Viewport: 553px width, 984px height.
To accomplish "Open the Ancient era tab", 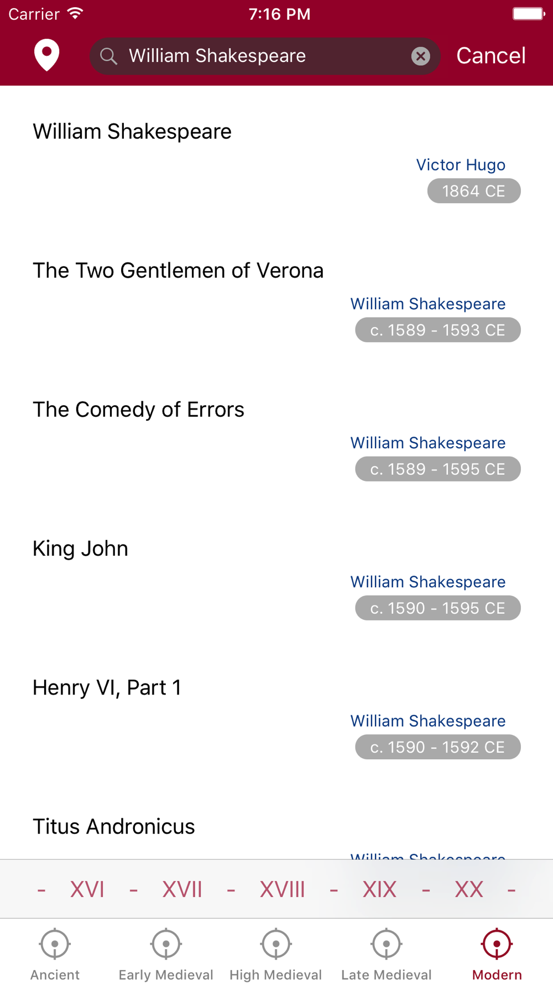I will coord(55,954).
